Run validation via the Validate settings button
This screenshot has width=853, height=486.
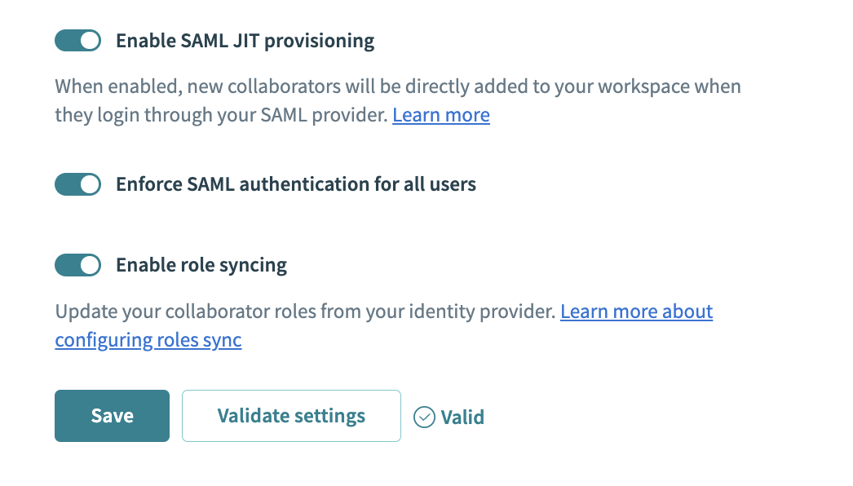pos(291,416)
